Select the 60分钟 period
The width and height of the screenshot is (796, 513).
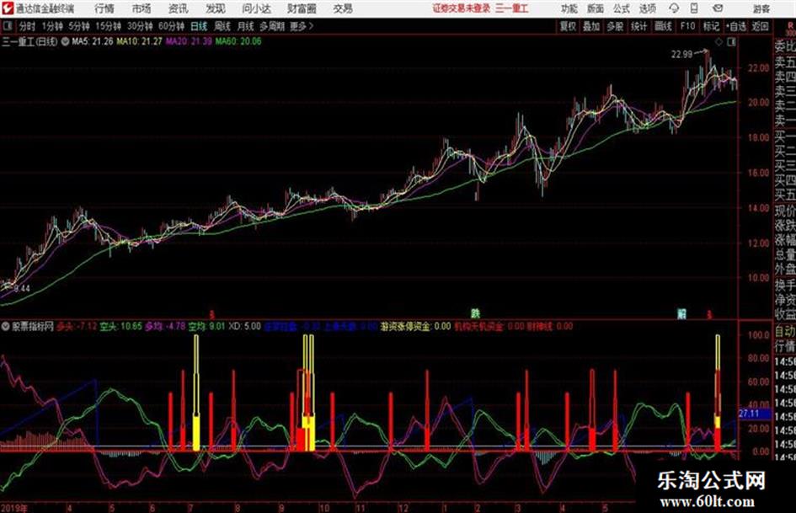[171, 26]
